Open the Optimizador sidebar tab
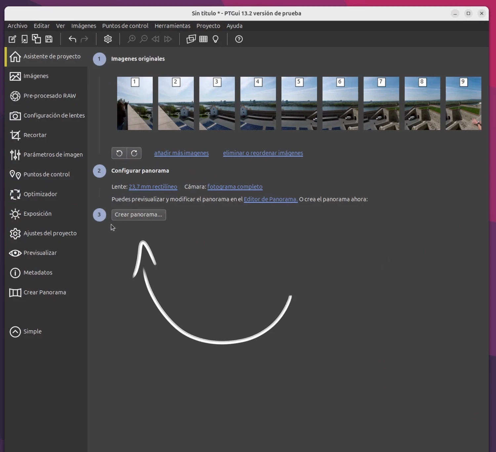The width and height of the screenshot is (496, 452). point(40,194)
